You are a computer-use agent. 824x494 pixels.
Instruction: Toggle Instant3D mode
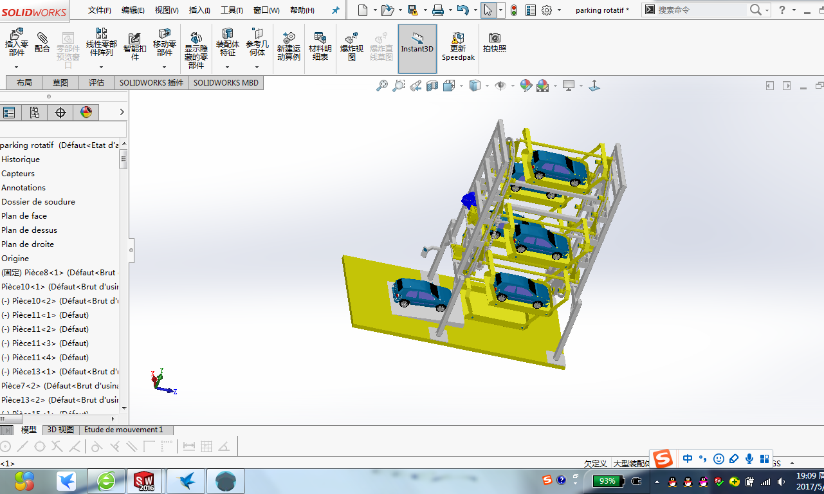pos(417,48)
